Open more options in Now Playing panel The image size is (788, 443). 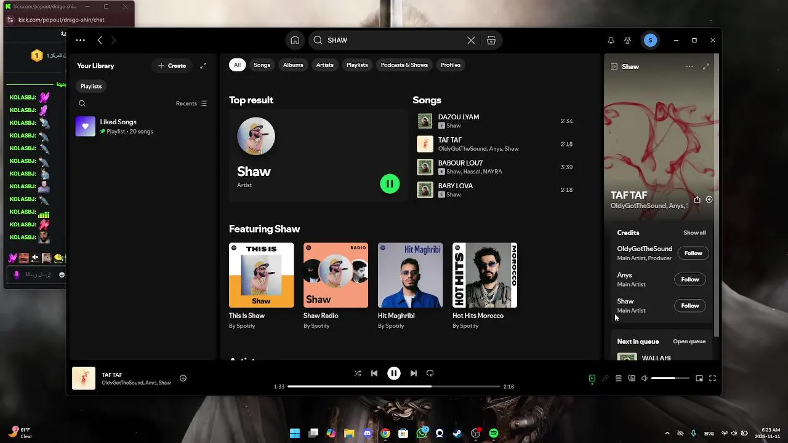pos(689,66)
